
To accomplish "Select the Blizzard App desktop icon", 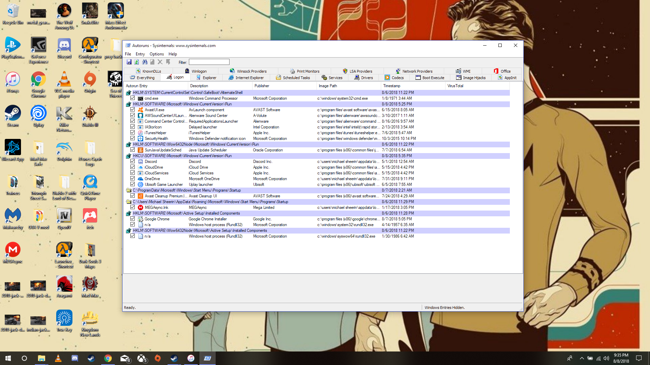I will pyautogui.click(x=13, y=150).
